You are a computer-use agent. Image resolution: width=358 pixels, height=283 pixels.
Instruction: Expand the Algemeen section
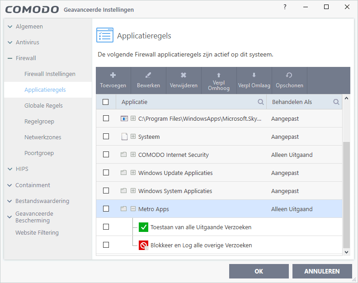tap(10, 27)
